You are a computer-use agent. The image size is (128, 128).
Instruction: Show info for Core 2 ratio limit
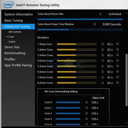point(87,113)
